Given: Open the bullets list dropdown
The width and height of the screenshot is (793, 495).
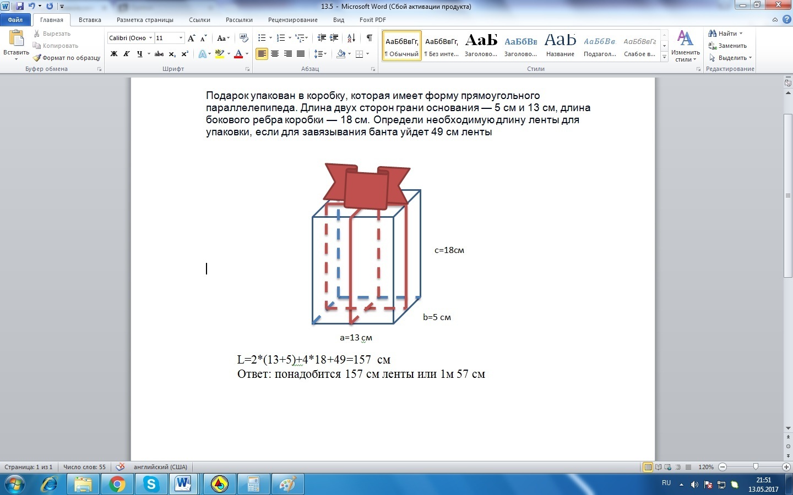Looking at the screenshot, I should tap(270, 38).
